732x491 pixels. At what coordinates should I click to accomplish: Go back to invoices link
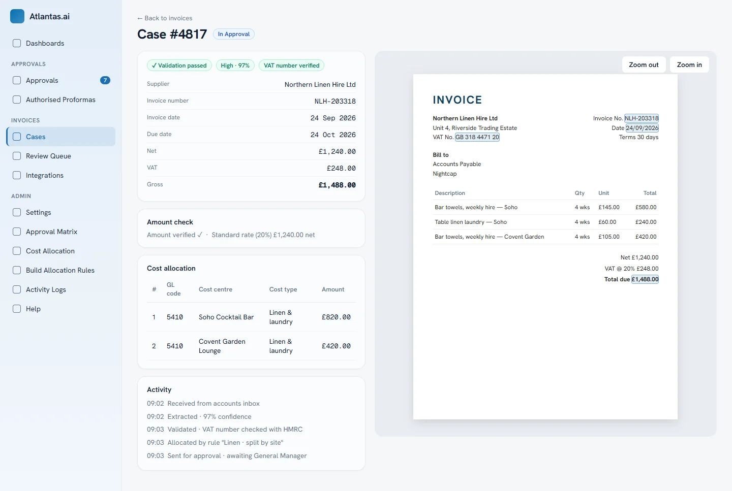point(165,18)
